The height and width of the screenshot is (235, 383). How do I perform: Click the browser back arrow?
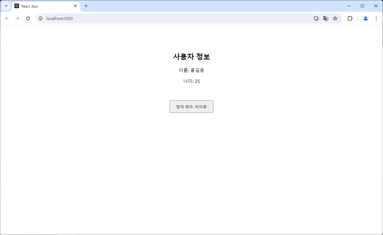[x=7, y=18]
